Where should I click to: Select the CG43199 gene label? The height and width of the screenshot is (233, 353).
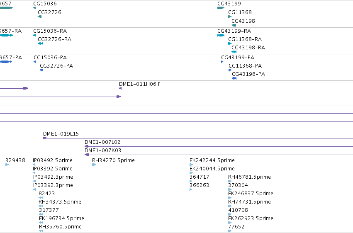click(229, 4)
